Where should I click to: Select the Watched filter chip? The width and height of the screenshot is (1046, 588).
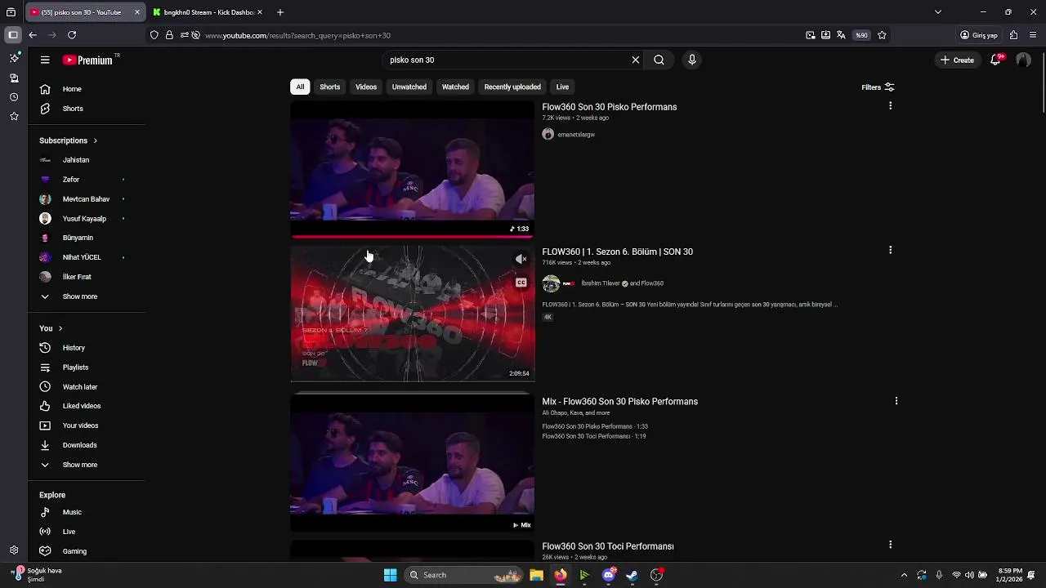[455, 87]
